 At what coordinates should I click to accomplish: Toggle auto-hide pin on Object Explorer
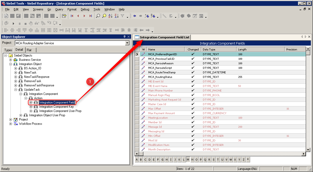(125, 37)
